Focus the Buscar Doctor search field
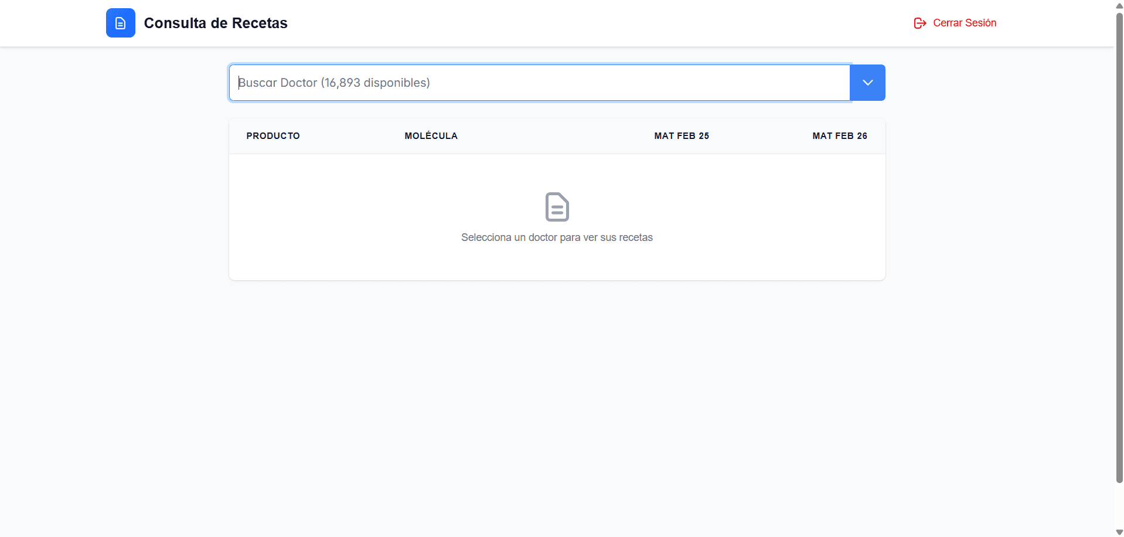The width and height of the screenshot is (1124, 537). (539, 83)
